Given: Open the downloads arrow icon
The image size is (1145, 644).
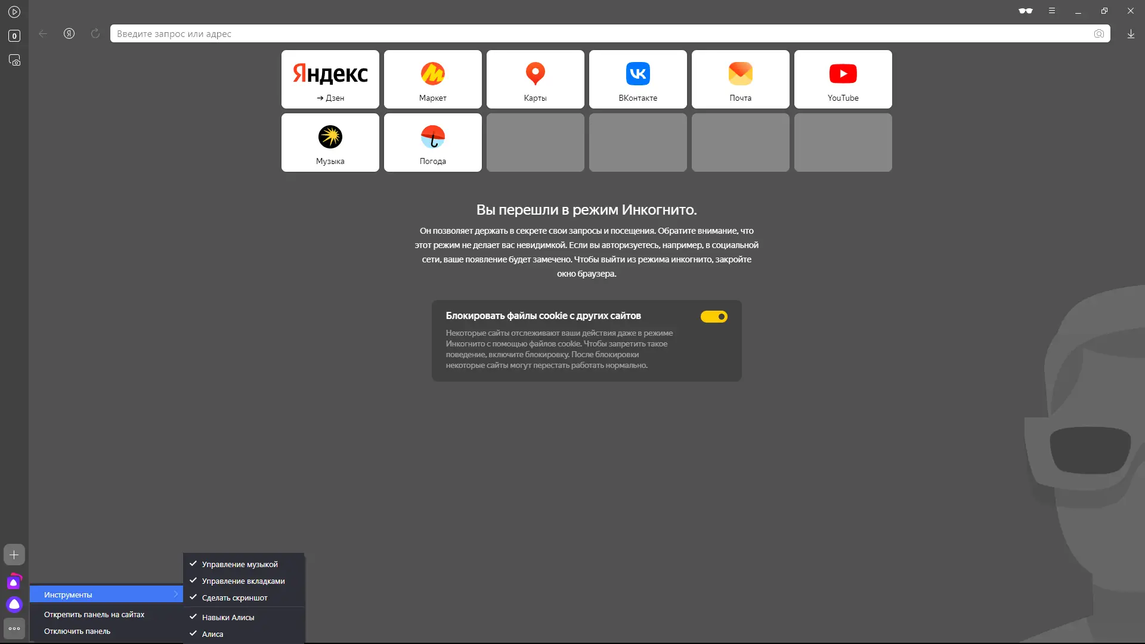Looking at the screenshot, I should pos(1131,34).
